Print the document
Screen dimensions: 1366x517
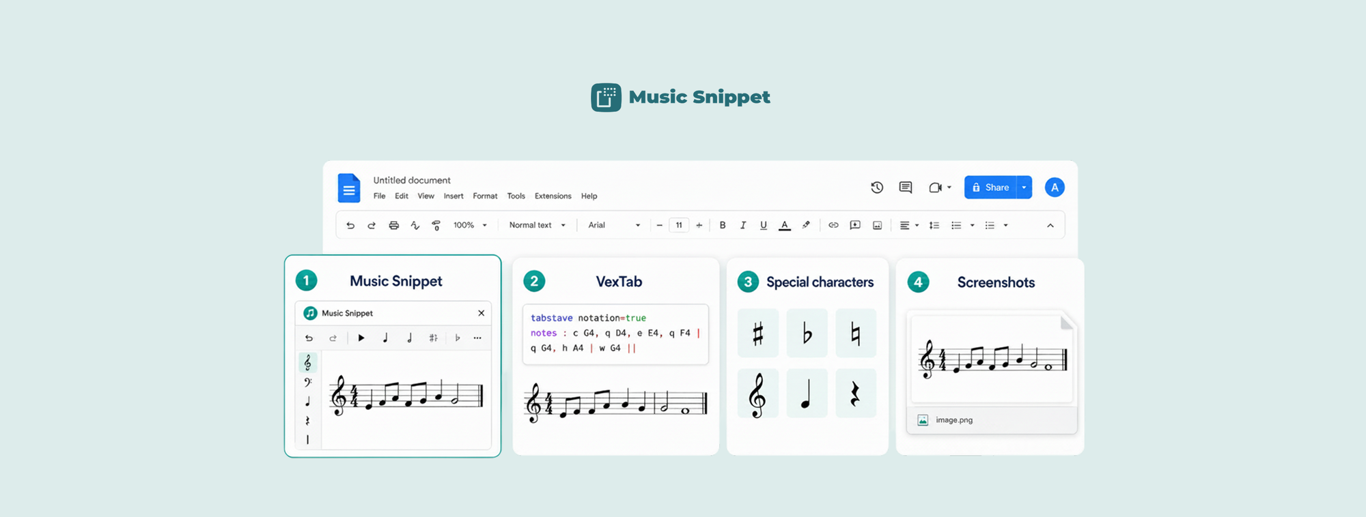coord(393,225)
